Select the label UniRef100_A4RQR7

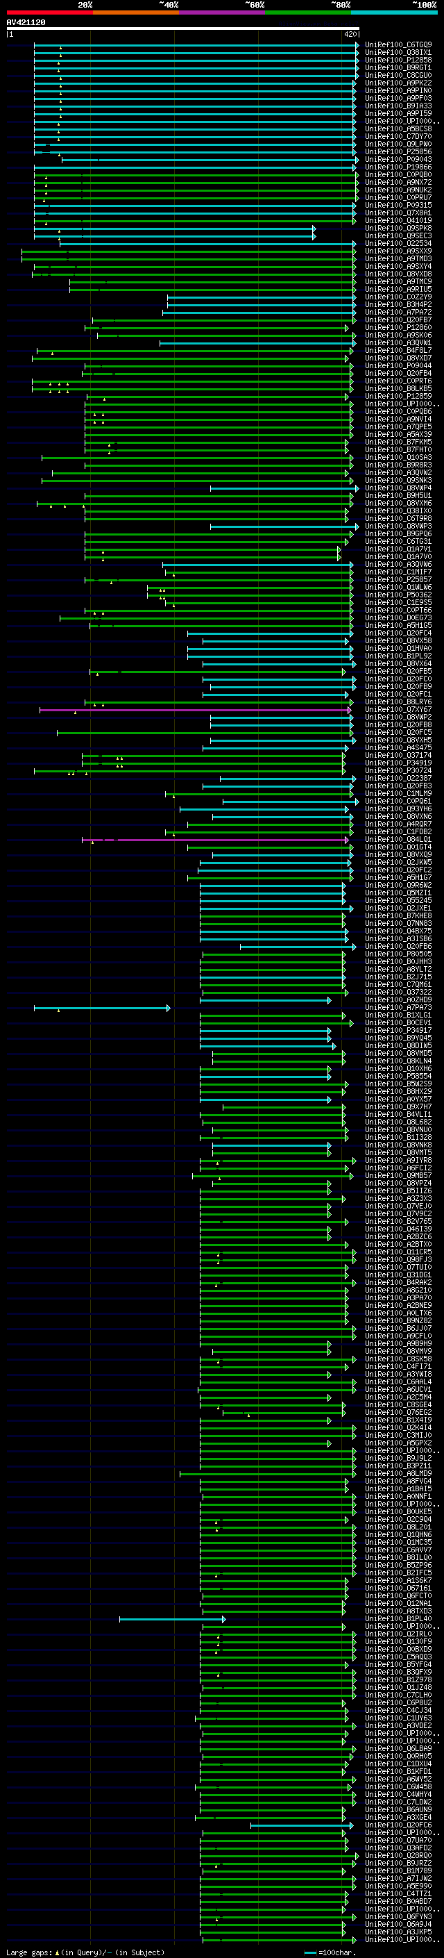[398, 824]
